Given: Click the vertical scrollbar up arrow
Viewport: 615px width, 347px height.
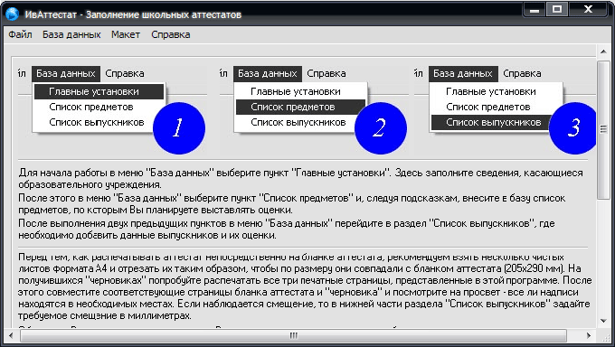Looking at the screenshot, I should 603,52.
